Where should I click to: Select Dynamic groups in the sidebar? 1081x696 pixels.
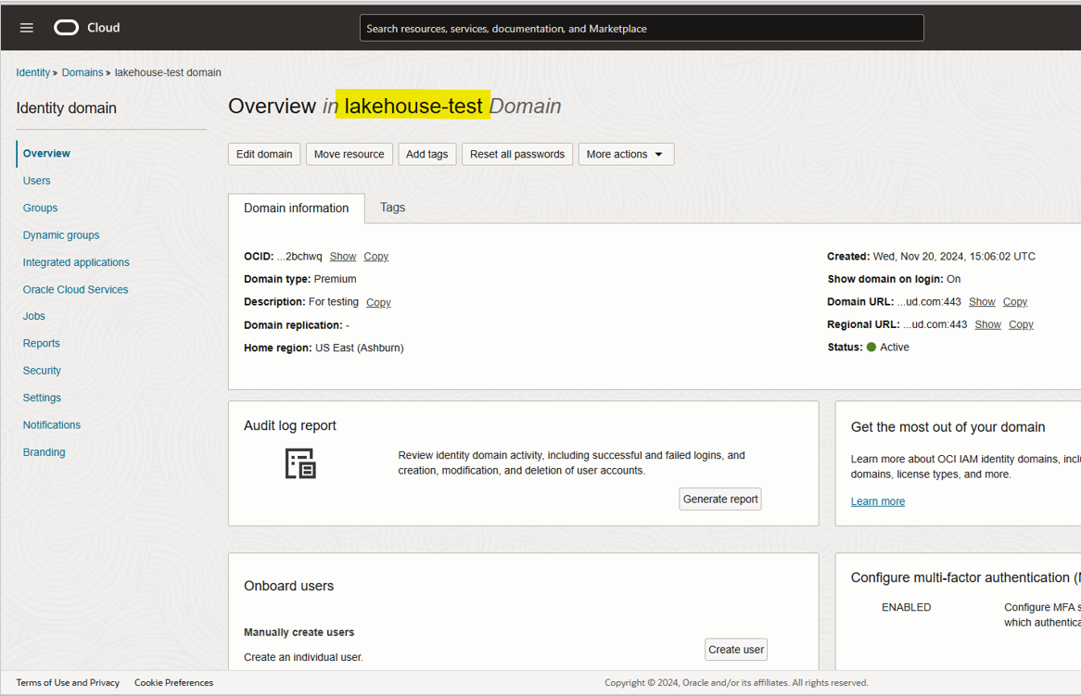point(60,234)
